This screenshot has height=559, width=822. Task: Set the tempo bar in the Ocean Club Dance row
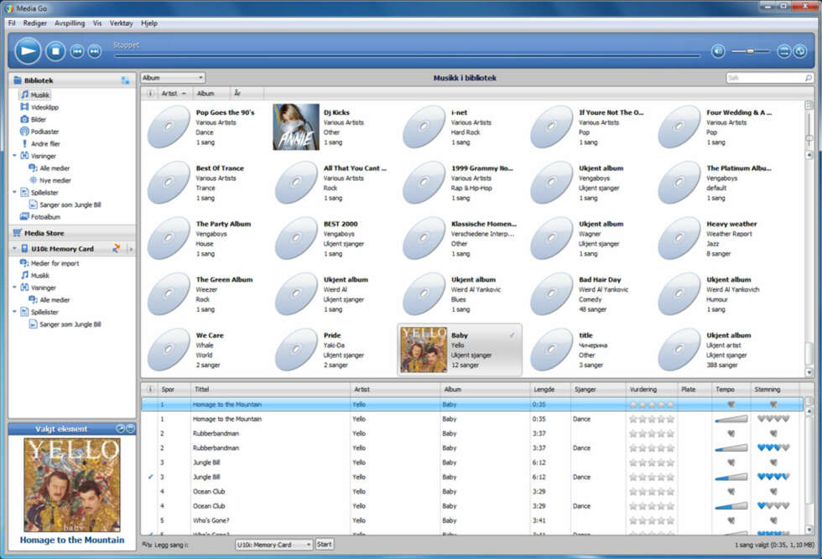tap(731, 506)
